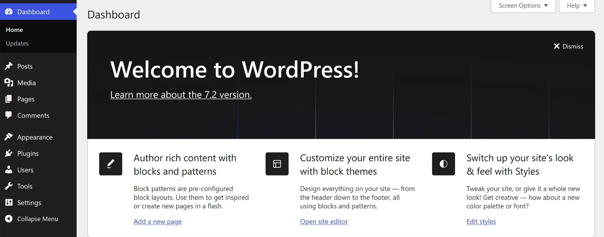This screenshot has width=604, height=237.
Task: Click the 'Design everything on your site' paragraph
Action: click(x=357, y=197)
